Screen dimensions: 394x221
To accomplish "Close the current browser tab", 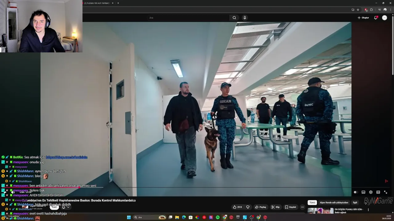I will tap(113, 3).
